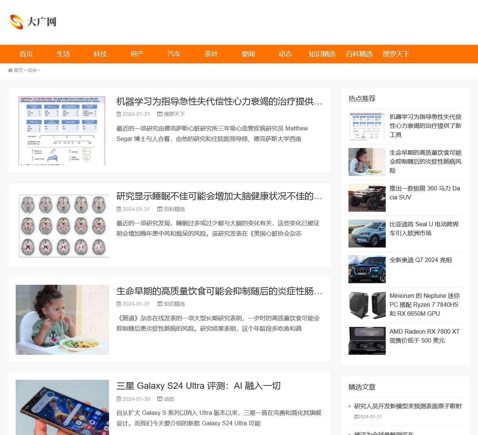
Task: Open sidebar BYD Seal U thumbnail
Action: (x=367, y=234)
